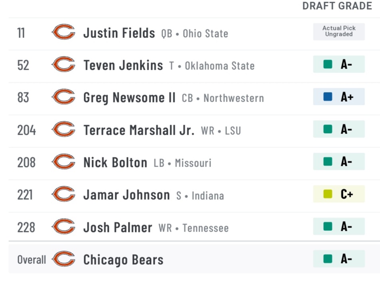Click Bears logo in the Overall row
Image resolution: width=380 pixels, height=283 pixels.
63,259
